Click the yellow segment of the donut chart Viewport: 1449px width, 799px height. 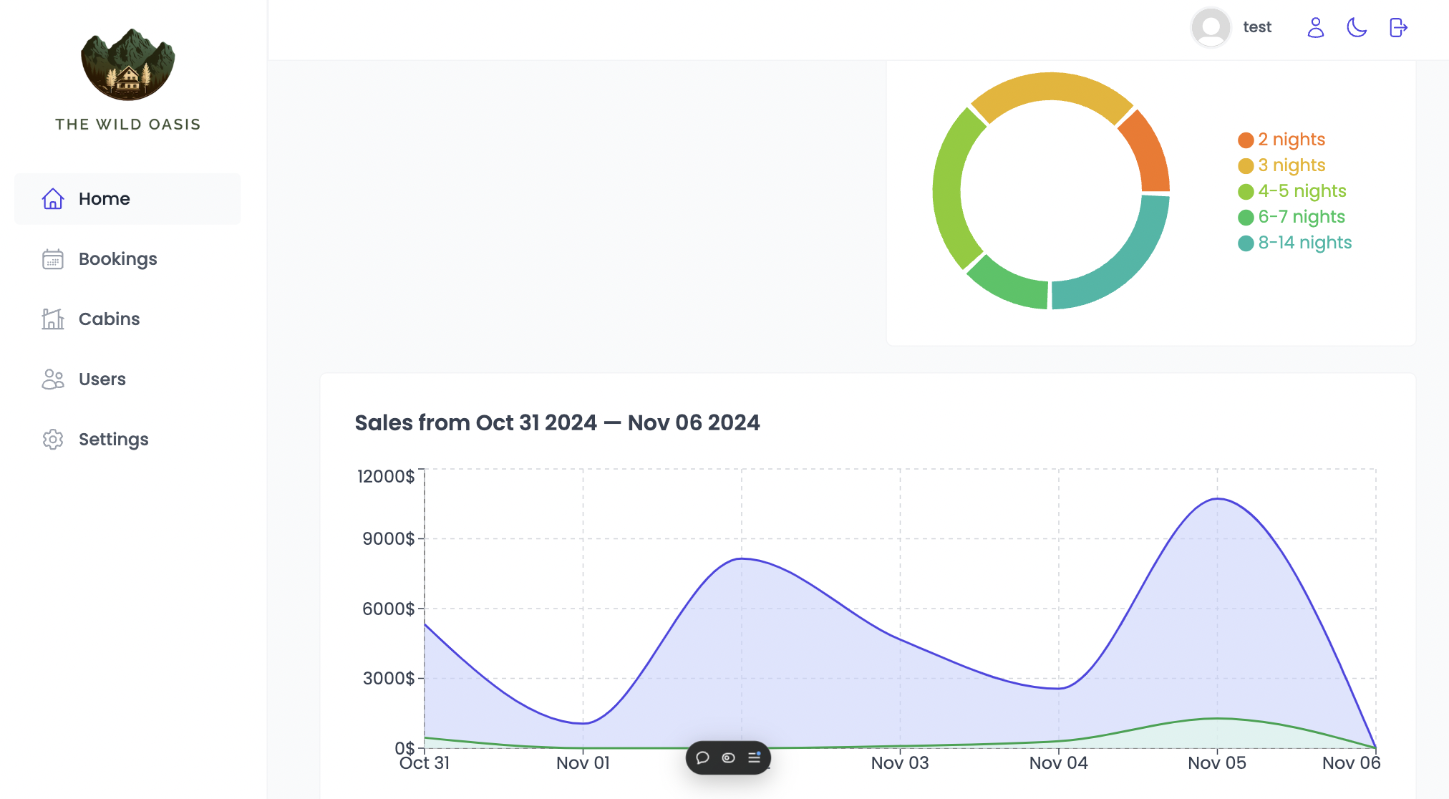pos(1051,87)
